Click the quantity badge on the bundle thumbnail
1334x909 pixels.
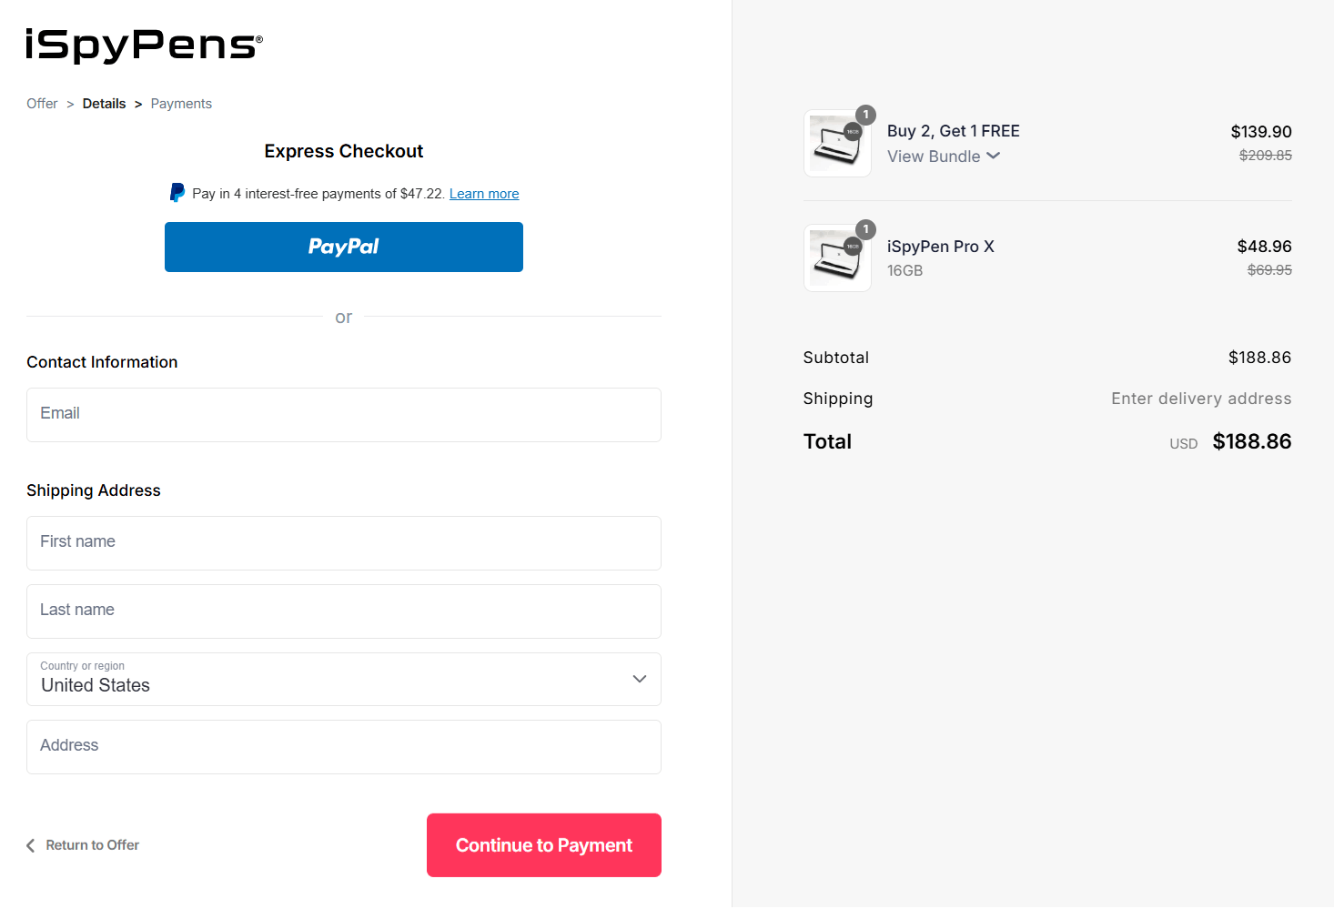point(864,116)
